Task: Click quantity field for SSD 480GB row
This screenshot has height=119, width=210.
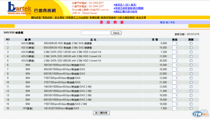Action: click(x=175, y=61)
